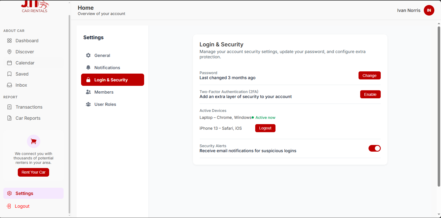The height and width of the screenshot is (218, 441).
Task: Open the User Roles settings tab
Action: (112, 104)
